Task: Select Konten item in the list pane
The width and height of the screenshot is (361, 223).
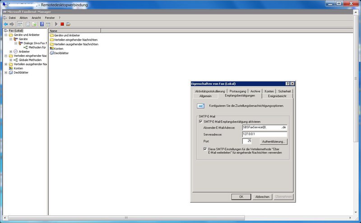Action: coord(56,48)
